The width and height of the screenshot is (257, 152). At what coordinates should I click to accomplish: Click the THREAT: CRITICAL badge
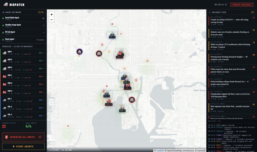coord(242,4)
